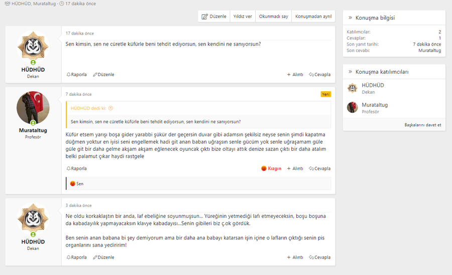Click the Muratattug username under the flag avatar
The image size is (452, 275).
coord(33,130)
